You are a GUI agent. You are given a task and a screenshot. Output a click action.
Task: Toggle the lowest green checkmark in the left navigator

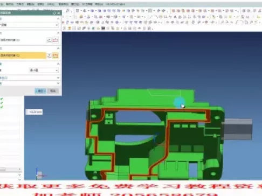tap(2, 107)
